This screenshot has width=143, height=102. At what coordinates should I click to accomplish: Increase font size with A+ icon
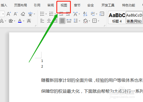point(9,14)
